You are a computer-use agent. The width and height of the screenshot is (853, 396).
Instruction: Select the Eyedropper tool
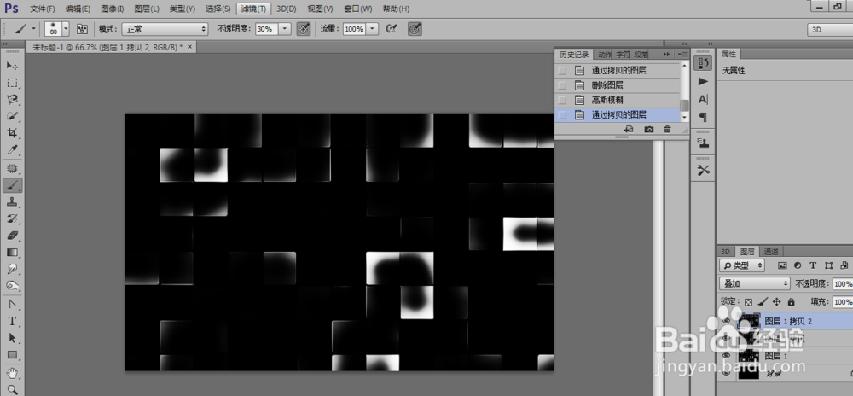coord(12,150)
